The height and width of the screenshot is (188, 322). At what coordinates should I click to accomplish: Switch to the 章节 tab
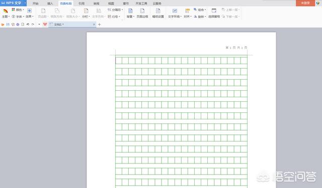[126, 4]
